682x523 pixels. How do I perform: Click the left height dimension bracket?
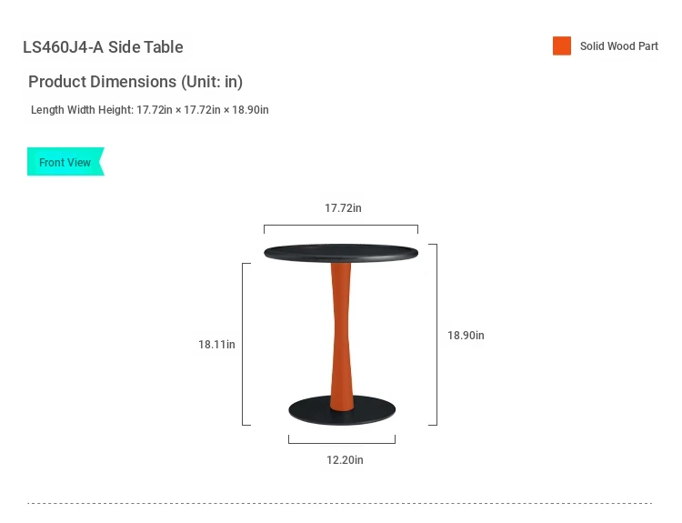click(x=246, y=344)
